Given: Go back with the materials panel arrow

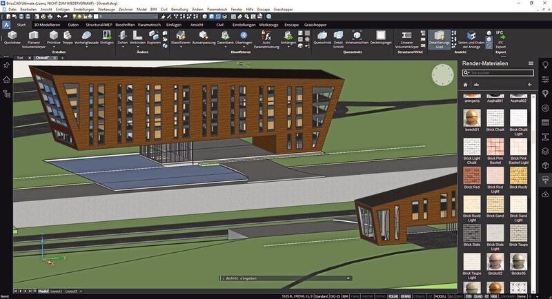Looking at the screenshot, I should (529, 84).
